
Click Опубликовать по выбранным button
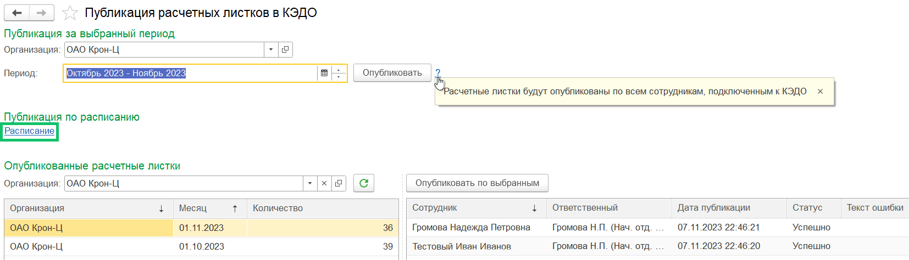pyautogui.click(x=477, y=183)
